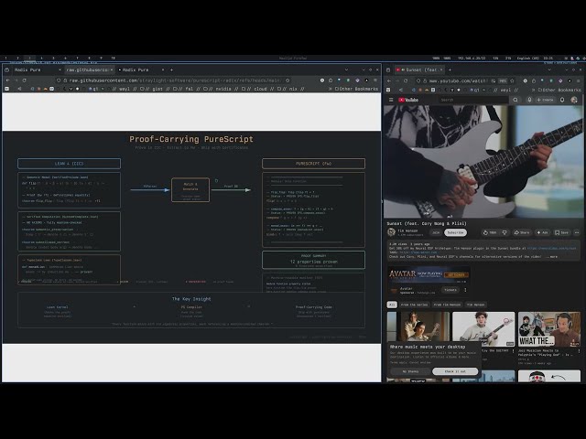
Task: Open YouTube window Firefox hamburger menu
Action: point(578,80)
